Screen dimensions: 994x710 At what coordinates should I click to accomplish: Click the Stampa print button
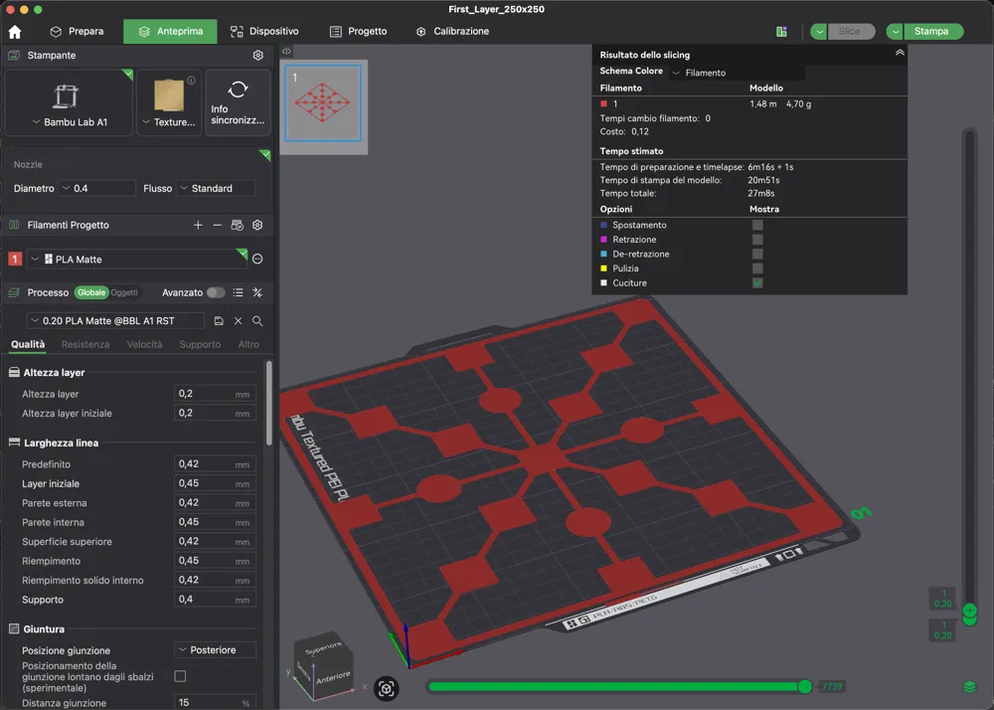(931, 32)
